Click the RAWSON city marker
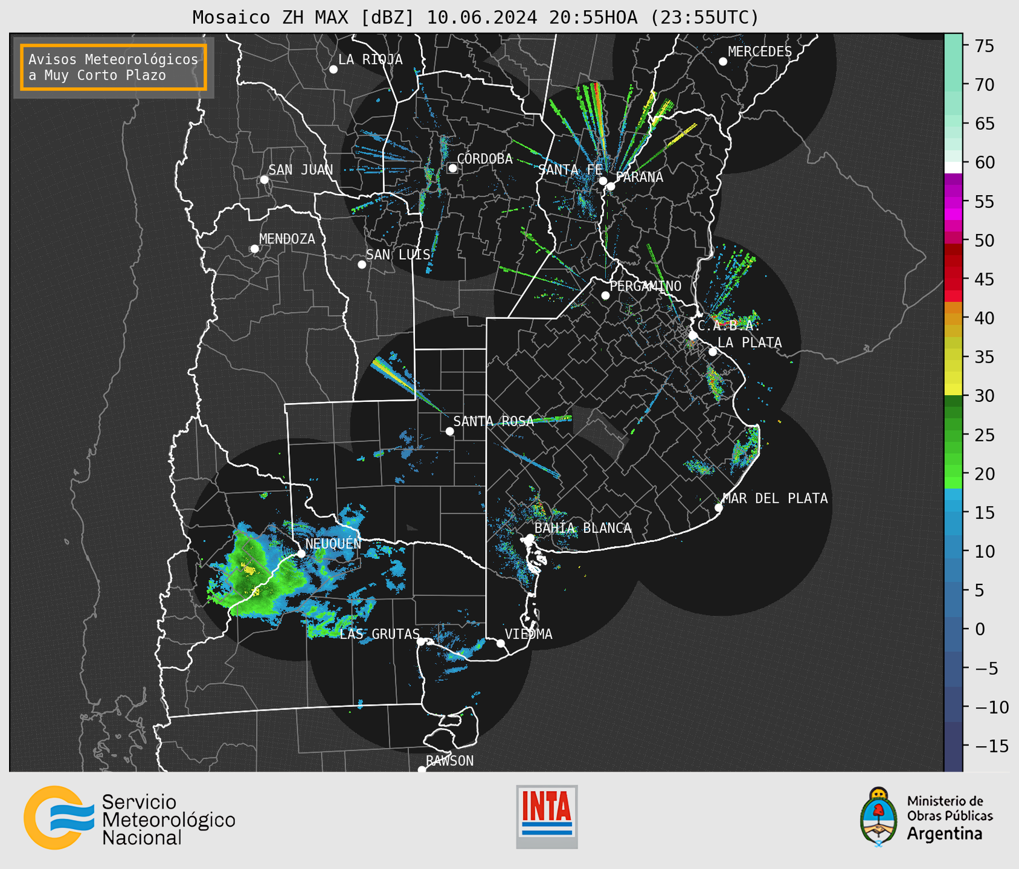Image resolution: width=1019 pixels, height=869 pixels. pos(422,770)
